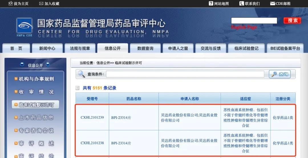Click the records list icon beside 共有

click(x=78, y=88)
